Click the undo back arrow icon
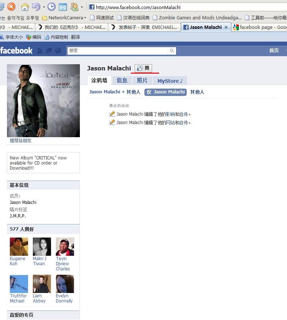This screenshot has width=287, height=320. pyautogui.click(x=36, y=7)
